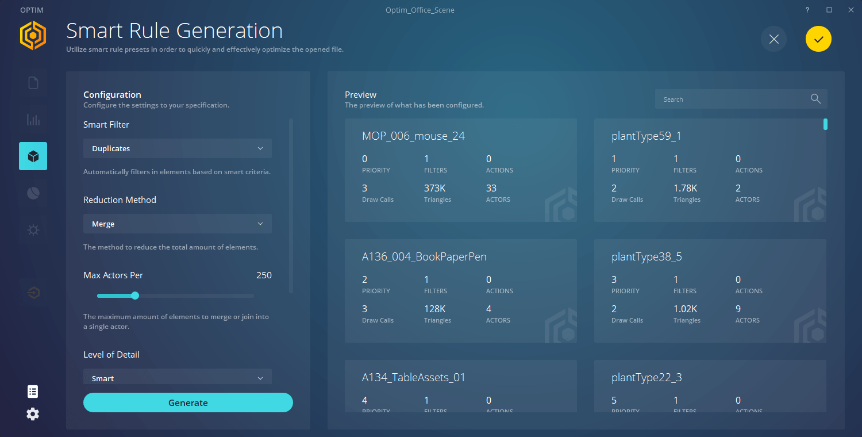Adjust the Max Actors Per slider
Screen dimensions: 862x437
(136, 296)
